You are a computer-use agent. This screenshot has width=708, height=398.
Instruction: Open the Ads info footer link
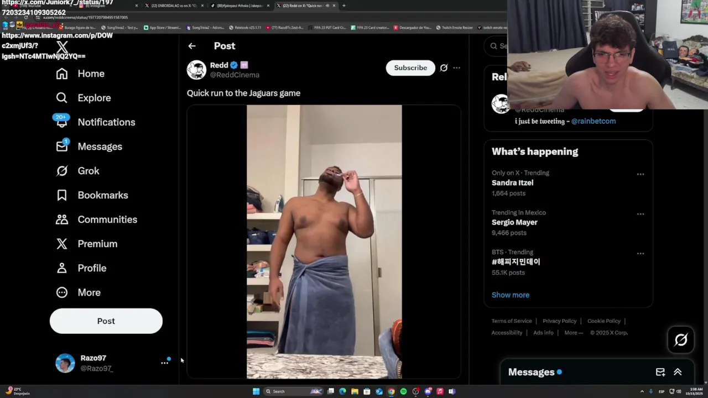coord(543,333)
